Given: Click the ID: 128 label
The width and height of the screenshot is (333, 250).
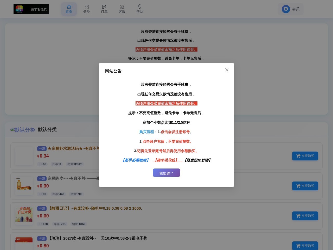Looking at the screenshot, I should [43, 224].
